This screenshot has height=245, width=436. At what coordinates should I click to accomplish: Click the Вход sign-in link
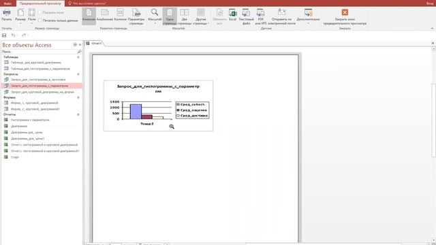[430, 3]
